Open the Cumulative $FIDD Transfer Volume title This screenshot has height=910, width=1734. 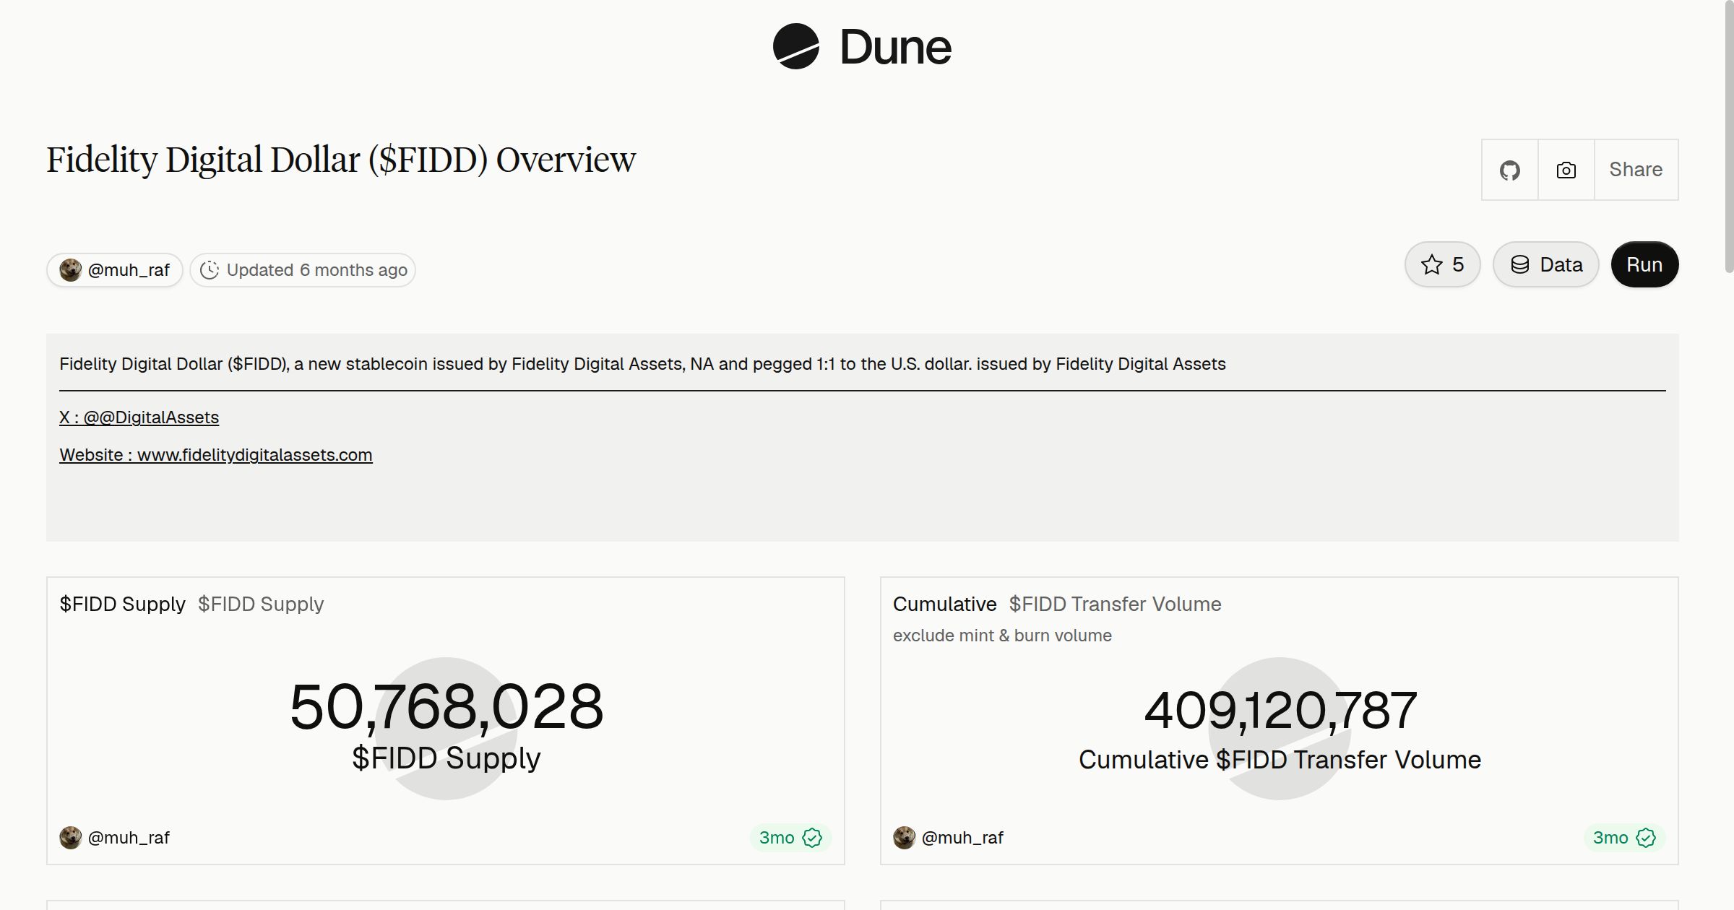coord(1057,604)
